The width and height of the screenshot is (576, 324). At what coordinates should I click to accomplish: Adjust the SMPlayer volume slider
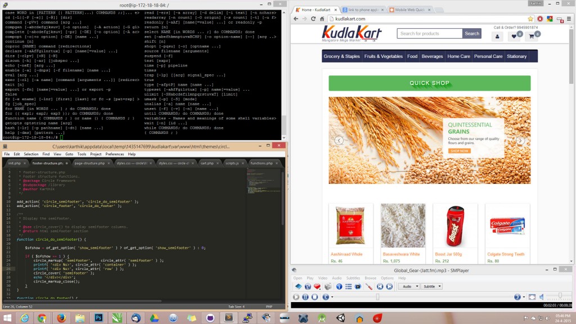pos(560,296)
